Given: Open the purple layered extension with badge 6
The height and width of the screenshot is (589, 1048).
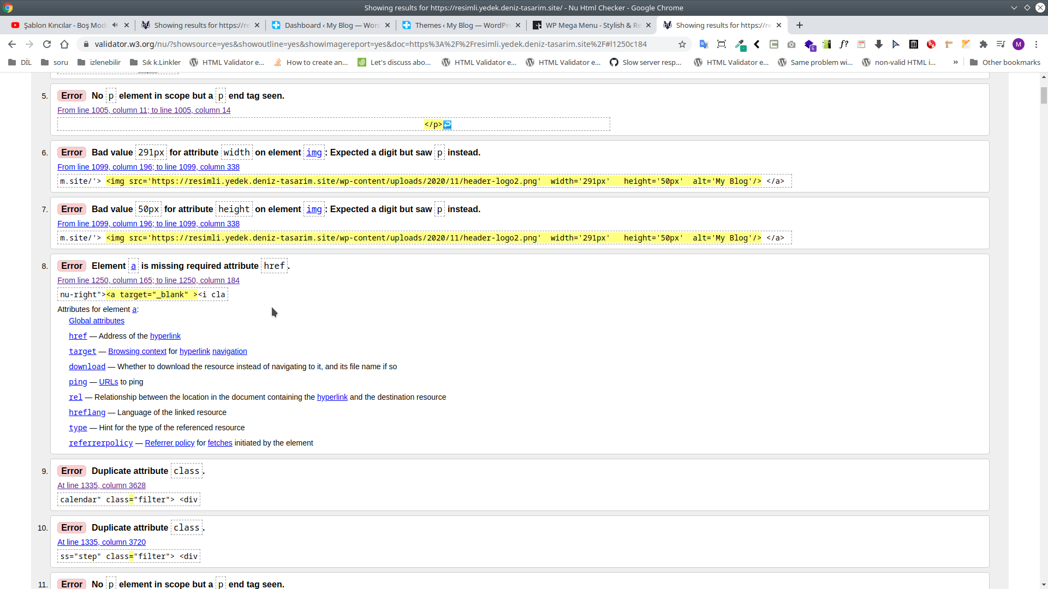Looking at the screenshot, I should click(x=809, y=45).
